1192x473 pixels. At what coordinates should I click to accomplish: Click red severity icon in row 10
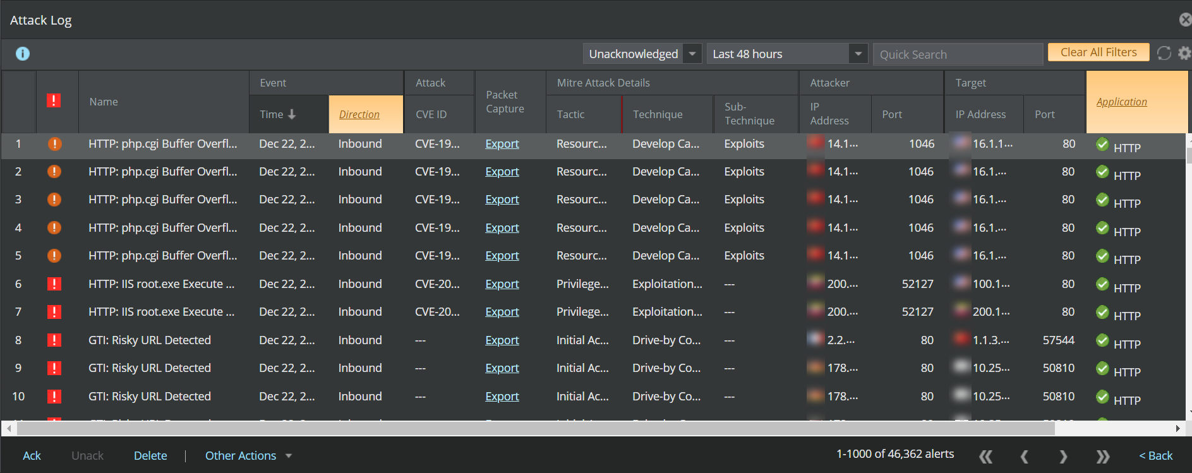click(x=54, y=397)
